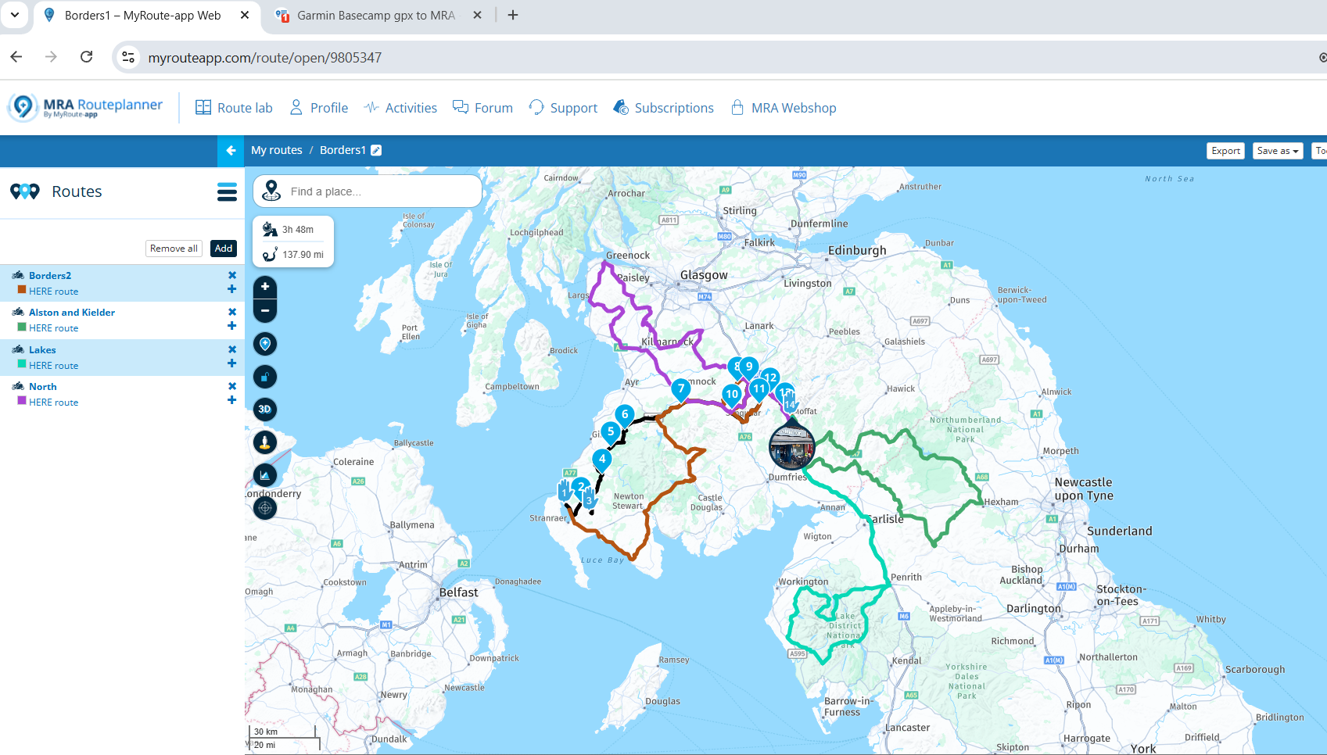Click the plus icon on Borders2 row

pos(231,289)
